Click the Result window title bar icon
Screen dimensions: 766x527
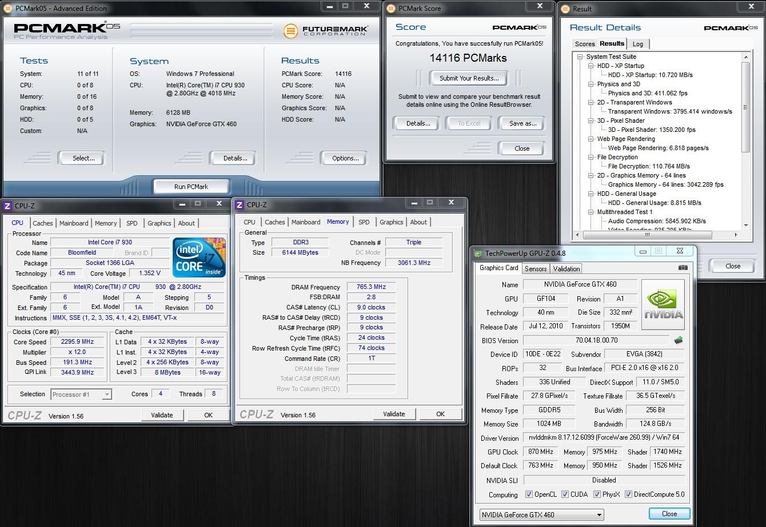click(566, 9)
